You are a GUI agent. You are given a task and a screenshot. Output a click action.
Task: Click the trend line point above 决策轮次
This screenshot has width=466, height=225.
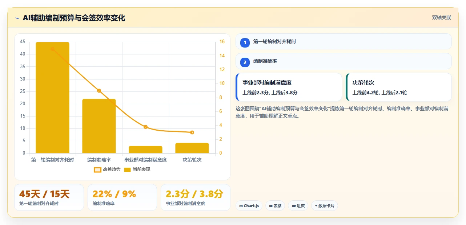[192, 132]
